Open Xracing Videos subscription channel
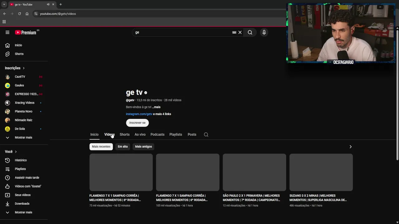The image size is (399, 224). (x=24, y=103)
